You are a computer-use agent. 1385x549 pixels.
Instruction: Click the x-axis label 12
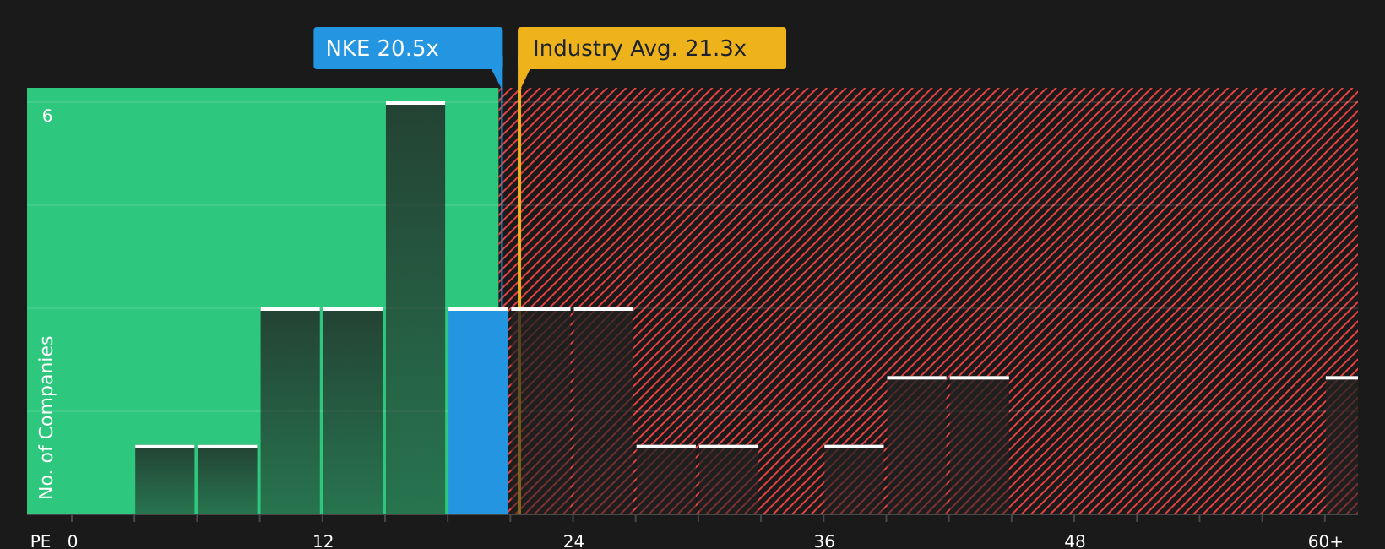pyautogui.click(x=323, y=541)
